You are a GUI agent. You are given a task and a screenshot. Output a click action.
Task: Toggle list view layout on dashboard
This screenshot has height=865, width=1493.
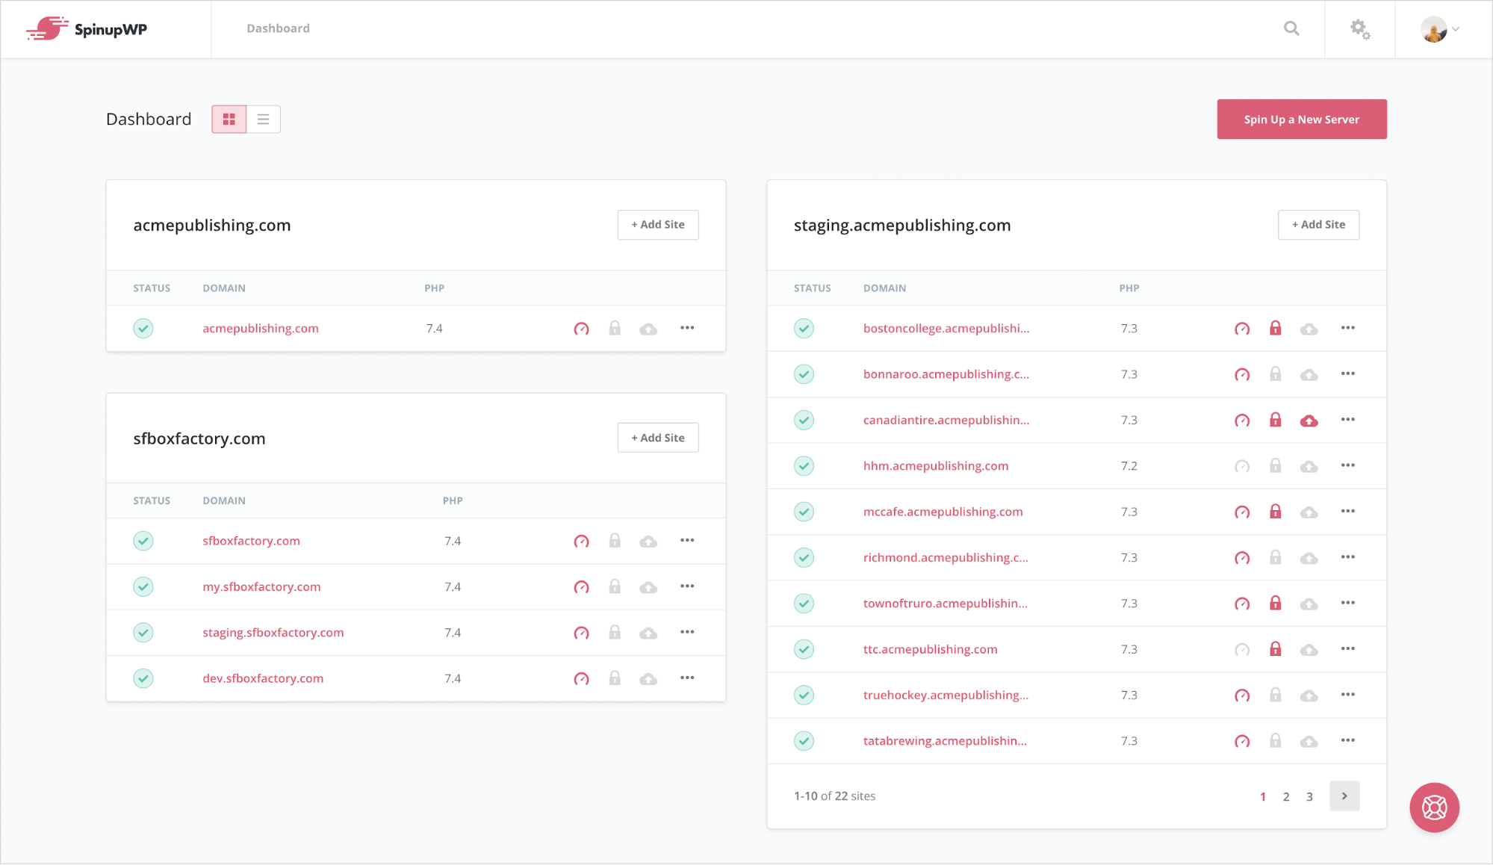pyautogui.click(x=263, y=119)
